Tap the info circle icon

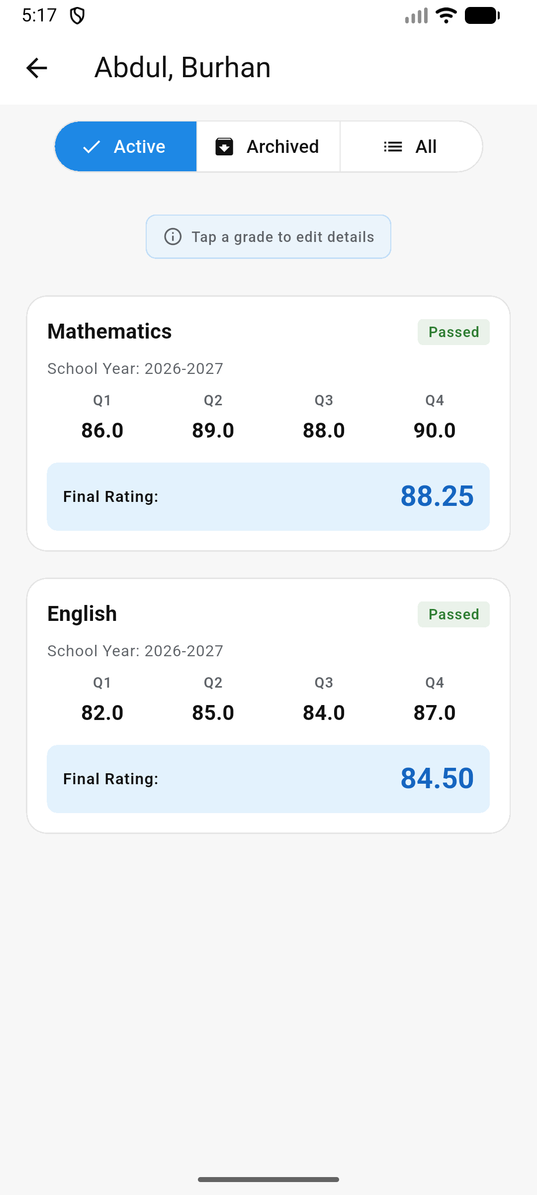click(173, 237)
